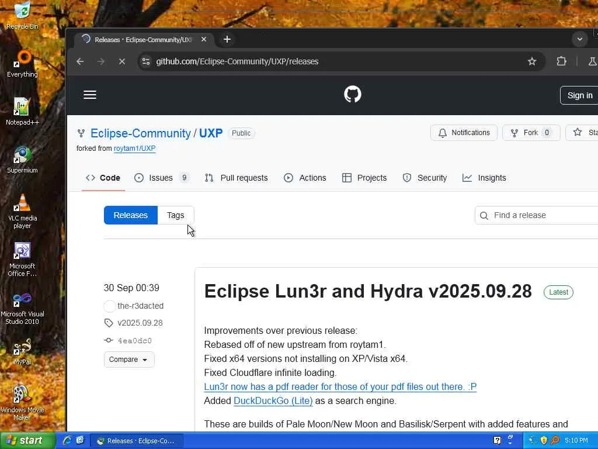
Task: Click the Eclipse Lun3r and Hydra v2025.09.28 title
Action: tap(368, 291)
